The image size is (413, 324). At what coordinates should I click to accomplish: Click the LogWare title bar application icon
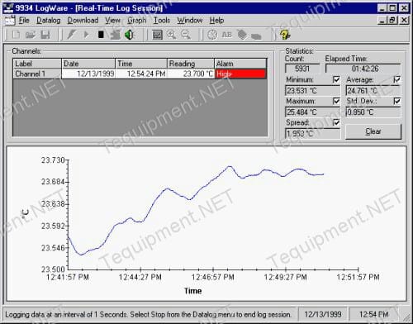click(x=8, y=7)
